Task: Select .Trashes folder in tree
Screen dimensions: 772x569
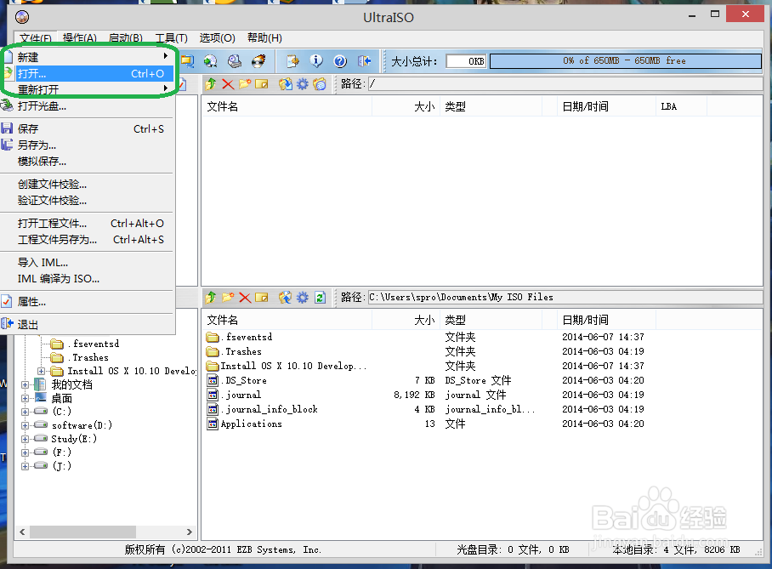Action: coord(90,358)
